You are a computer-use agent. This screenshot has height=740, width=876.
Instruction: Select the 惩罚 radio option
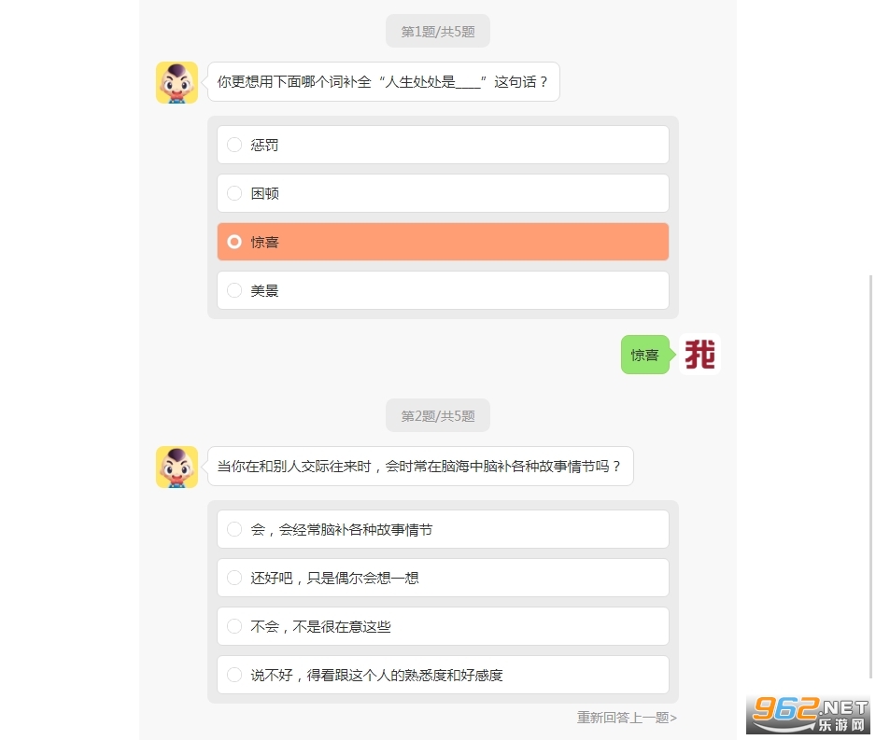(x=443, y=145)
